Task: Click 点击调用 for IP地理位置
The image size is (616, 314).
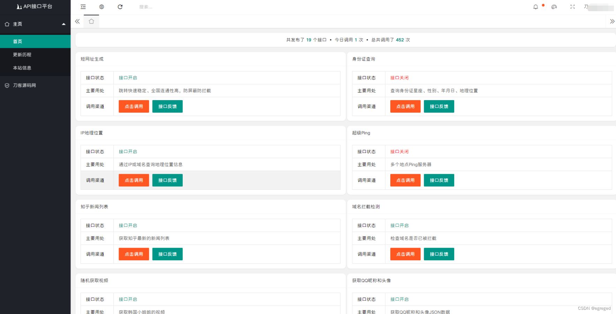Action: point(134,180)
